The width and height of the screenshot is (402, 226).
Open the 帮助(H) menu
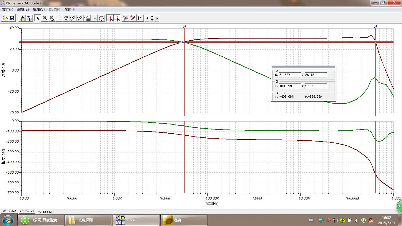click(x=70, y=9)
